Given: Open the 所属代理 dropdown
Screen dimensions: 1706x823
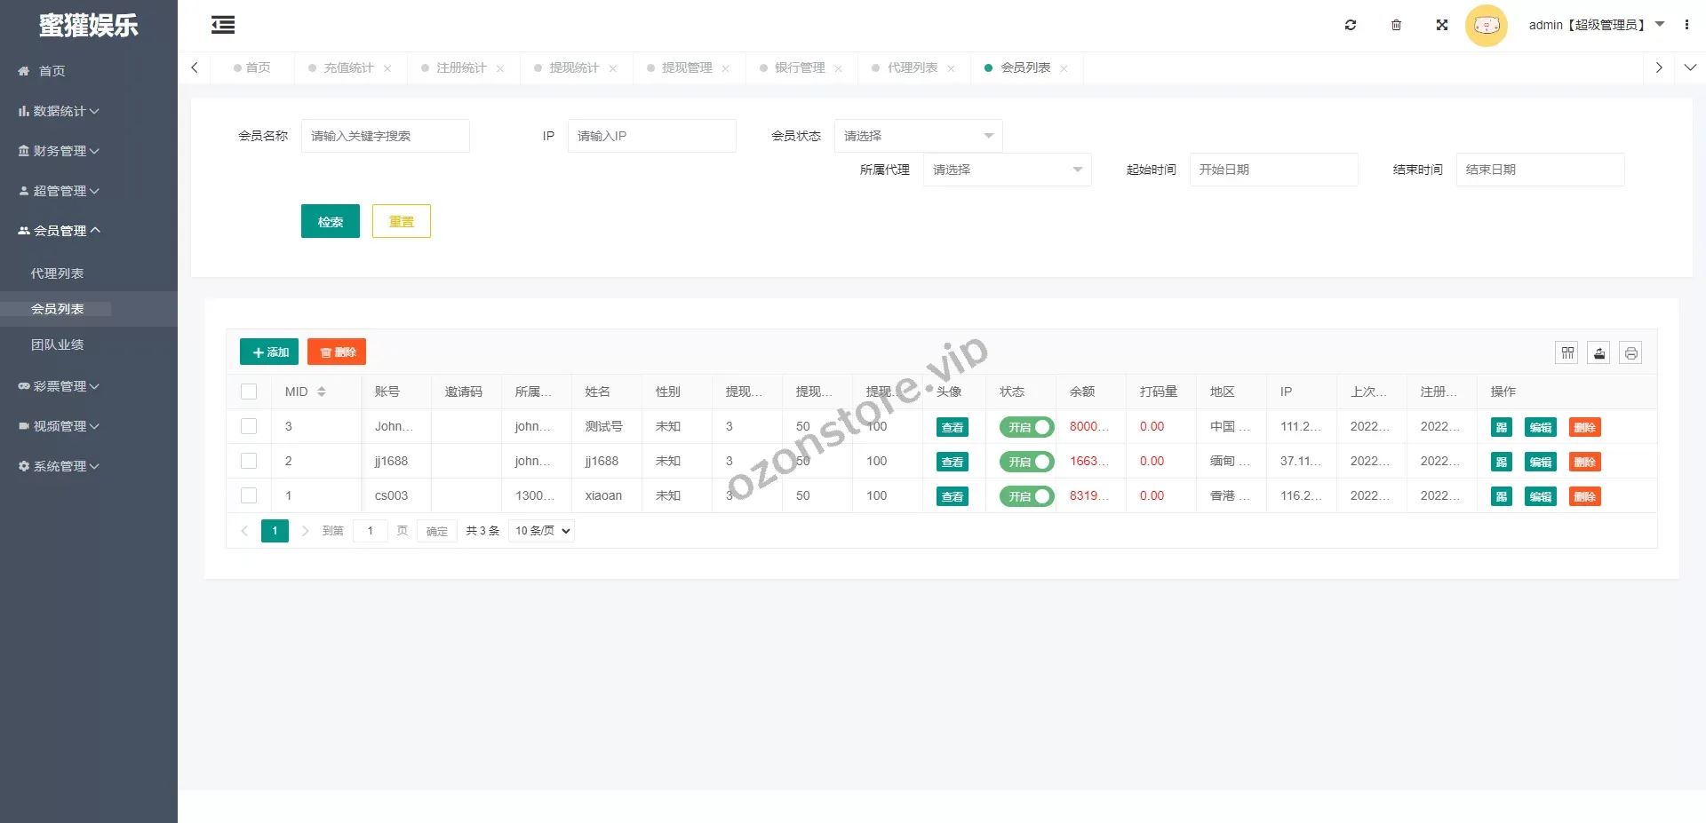Looking at the screenshot, I should tap(1007, 170).
